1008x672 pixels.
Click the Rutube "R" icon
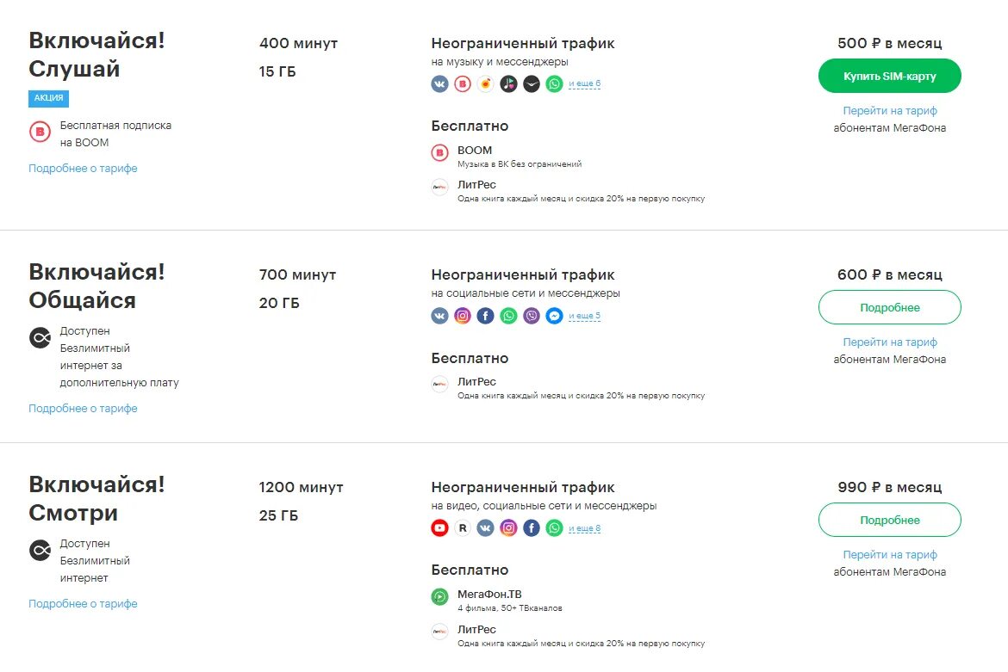click(x=463, y=528)
